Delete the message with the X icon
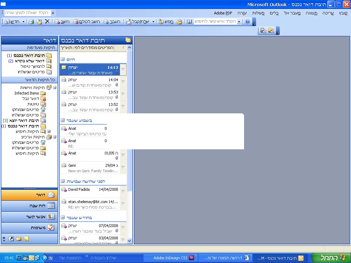The width and height of the screenshot is (351, 263). [x=47, y=22]
